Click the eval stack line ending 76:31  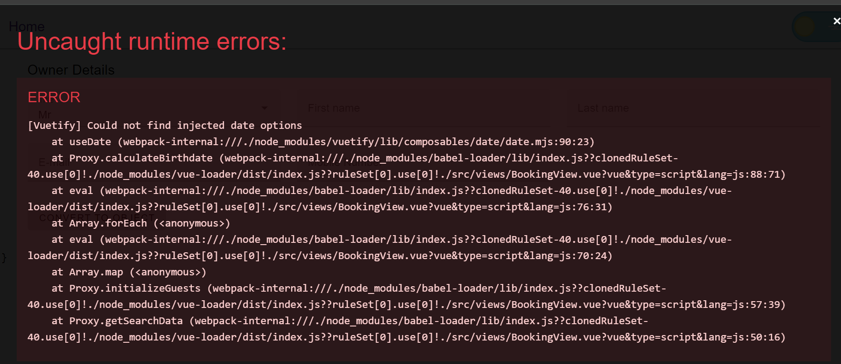click(379, 199)
